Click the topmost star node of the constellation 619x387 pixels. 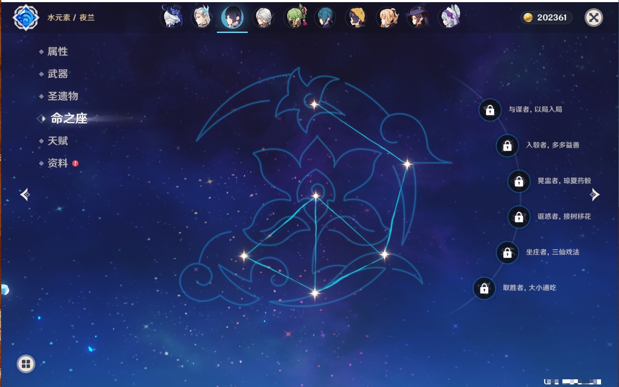click(314, 104)
